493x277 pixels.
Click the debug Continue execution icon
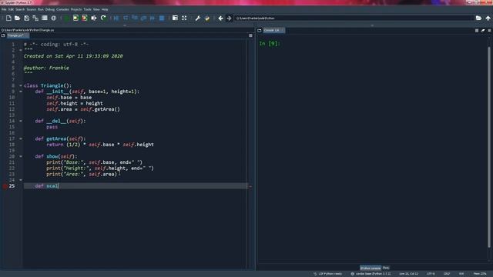(153, 18)
